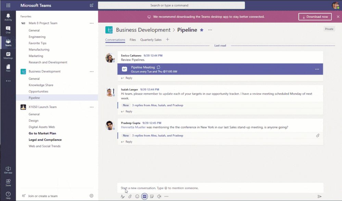Switch to the Files tab

tap(132, 40)
